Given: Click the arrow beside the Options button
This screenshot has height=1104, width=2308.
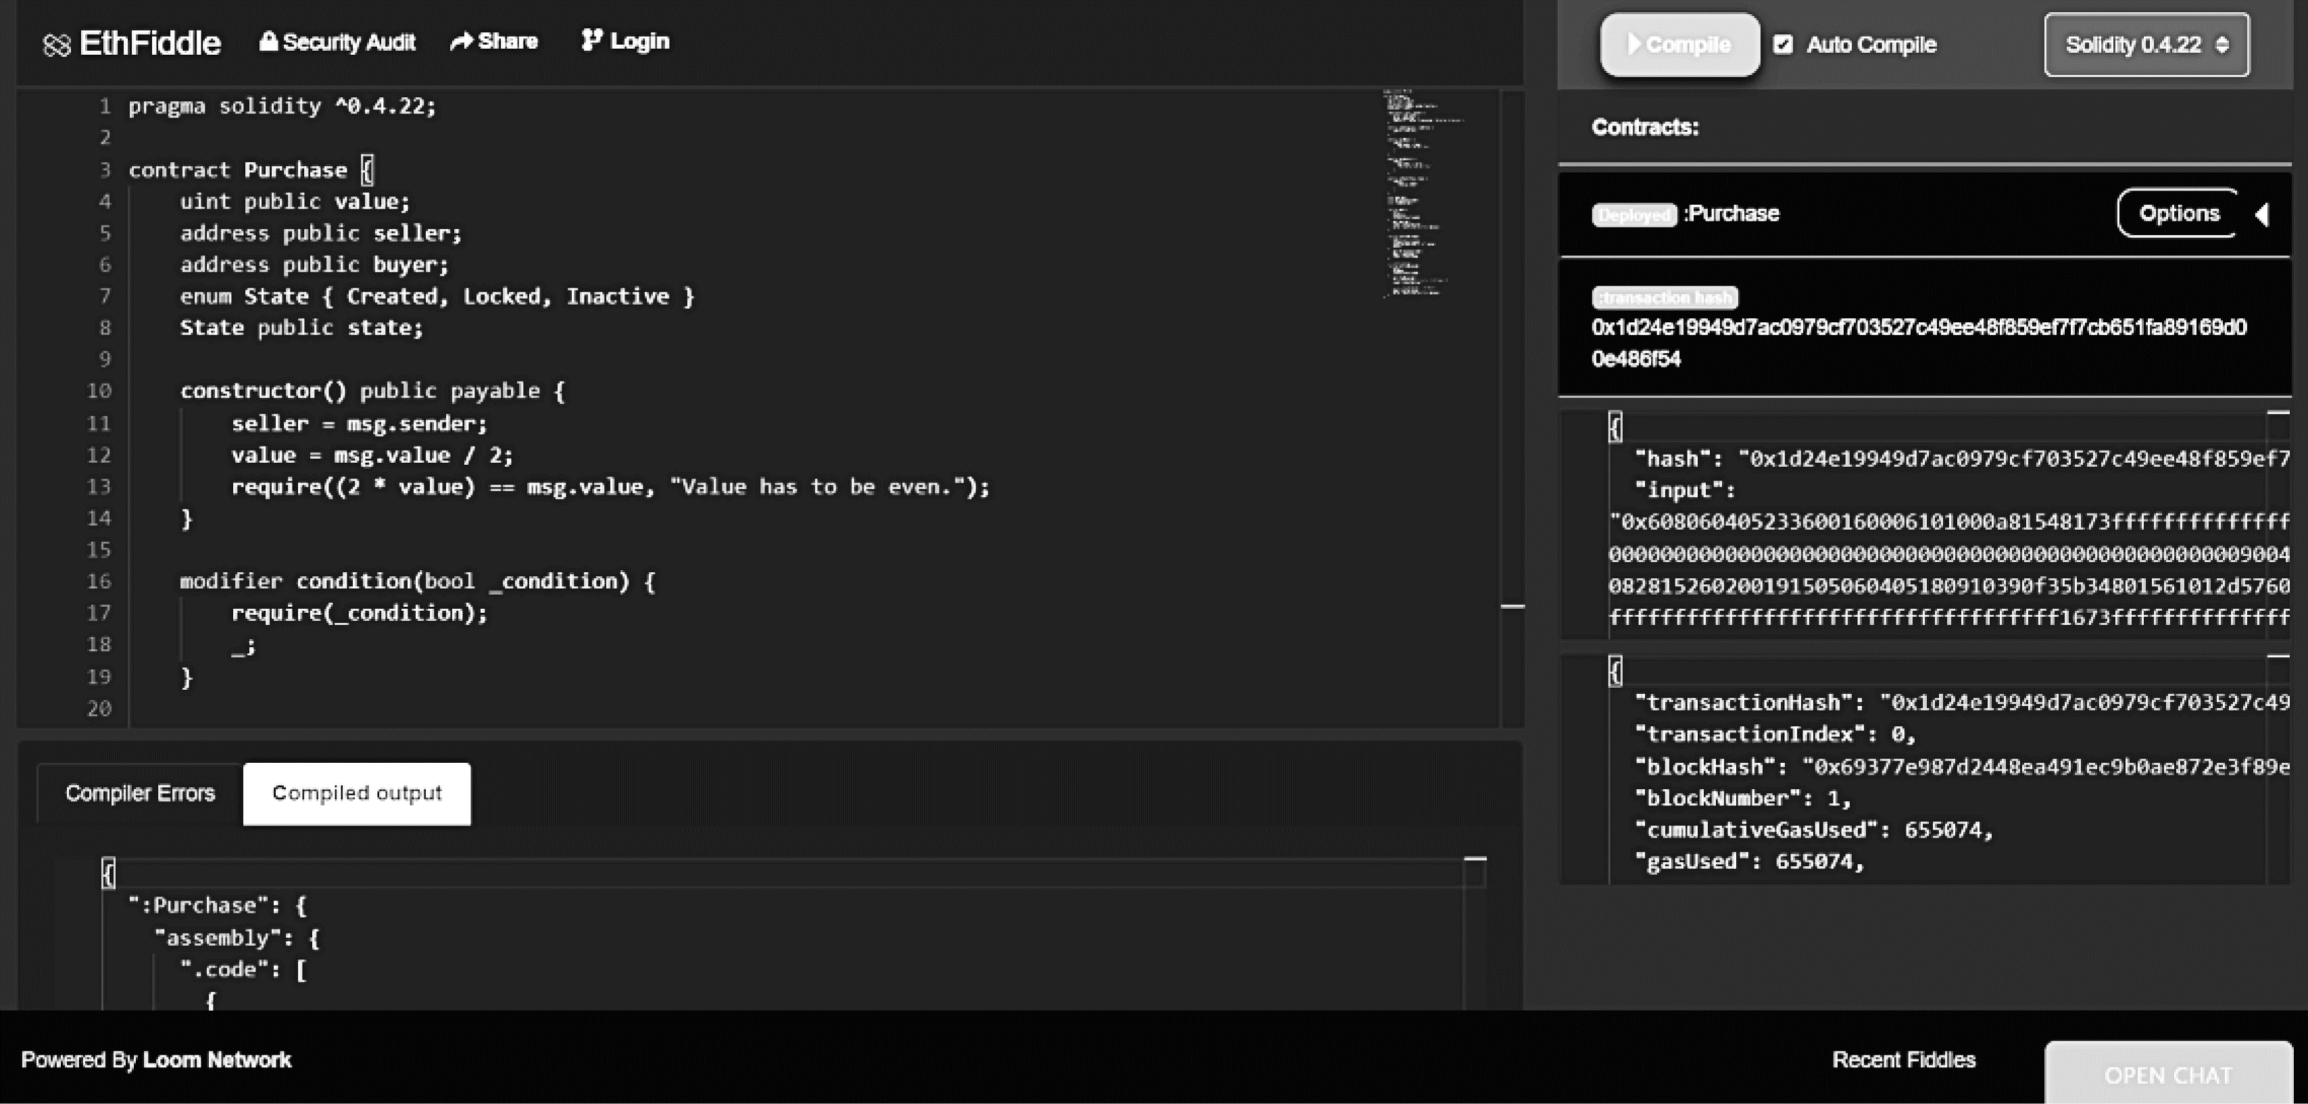Looking at the screenshot, I should tap(2262, 214).
